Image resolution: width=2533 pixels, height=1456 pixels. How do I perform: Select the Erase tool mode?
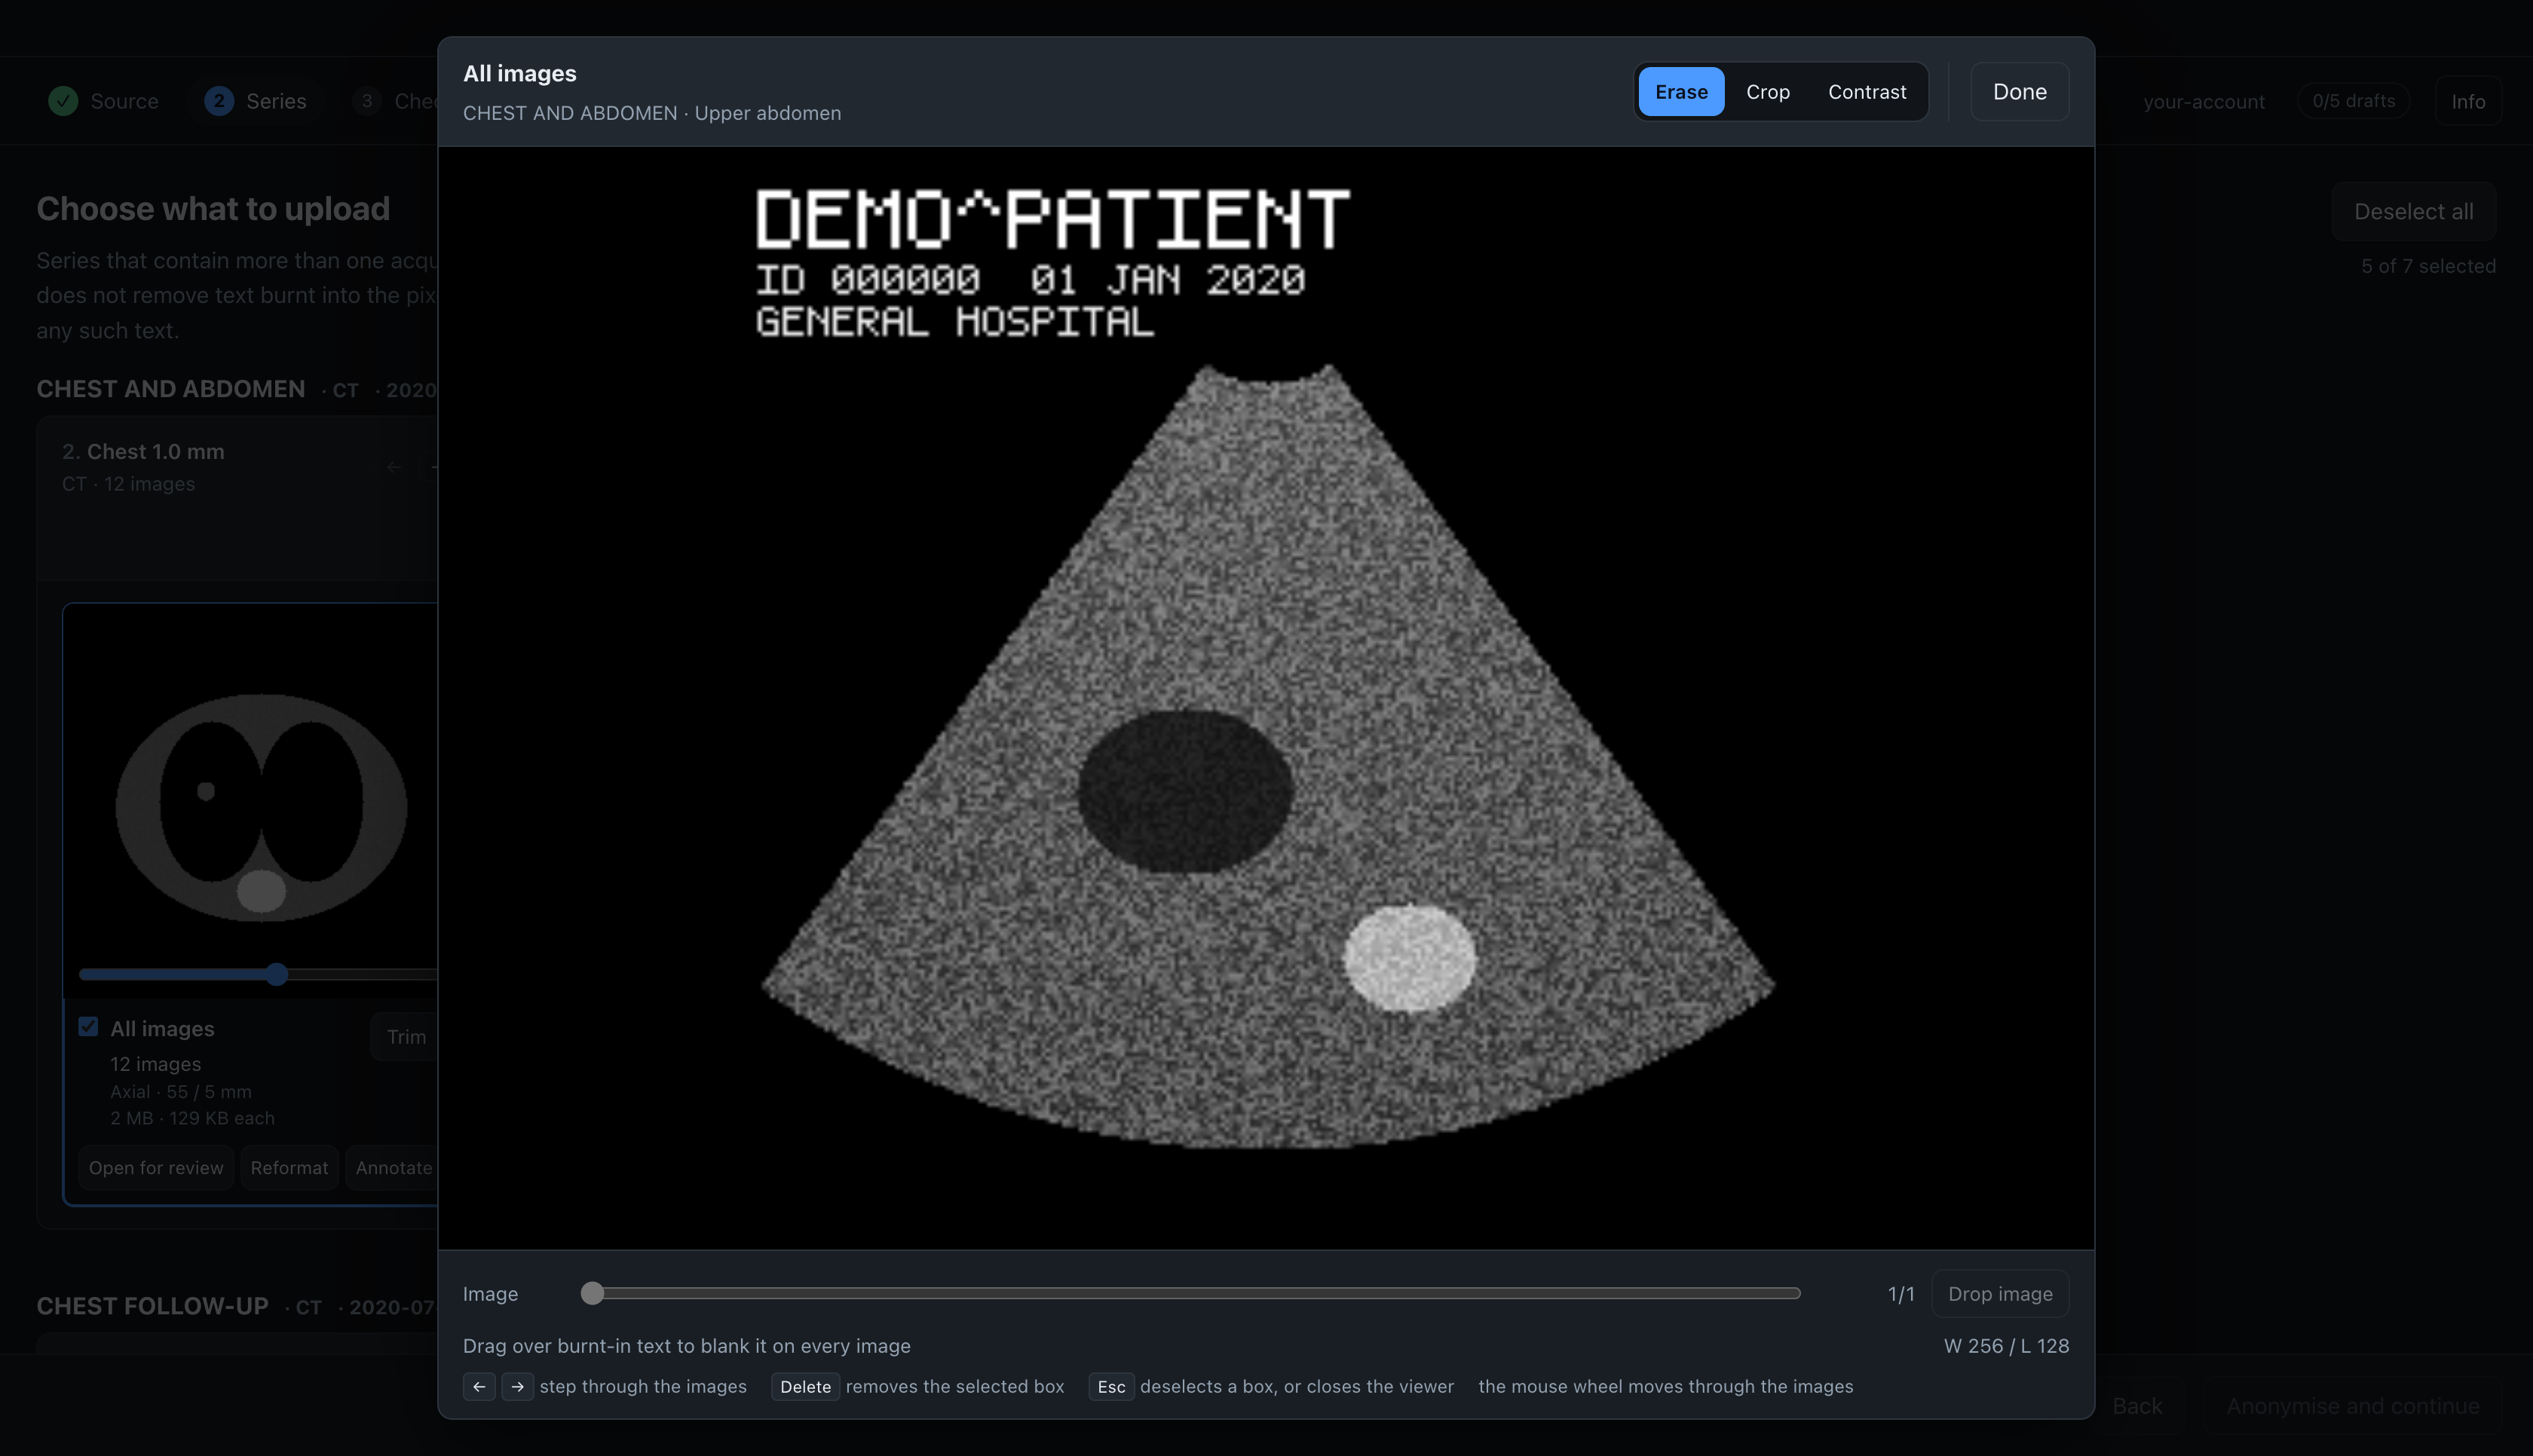coord(1681,92)
